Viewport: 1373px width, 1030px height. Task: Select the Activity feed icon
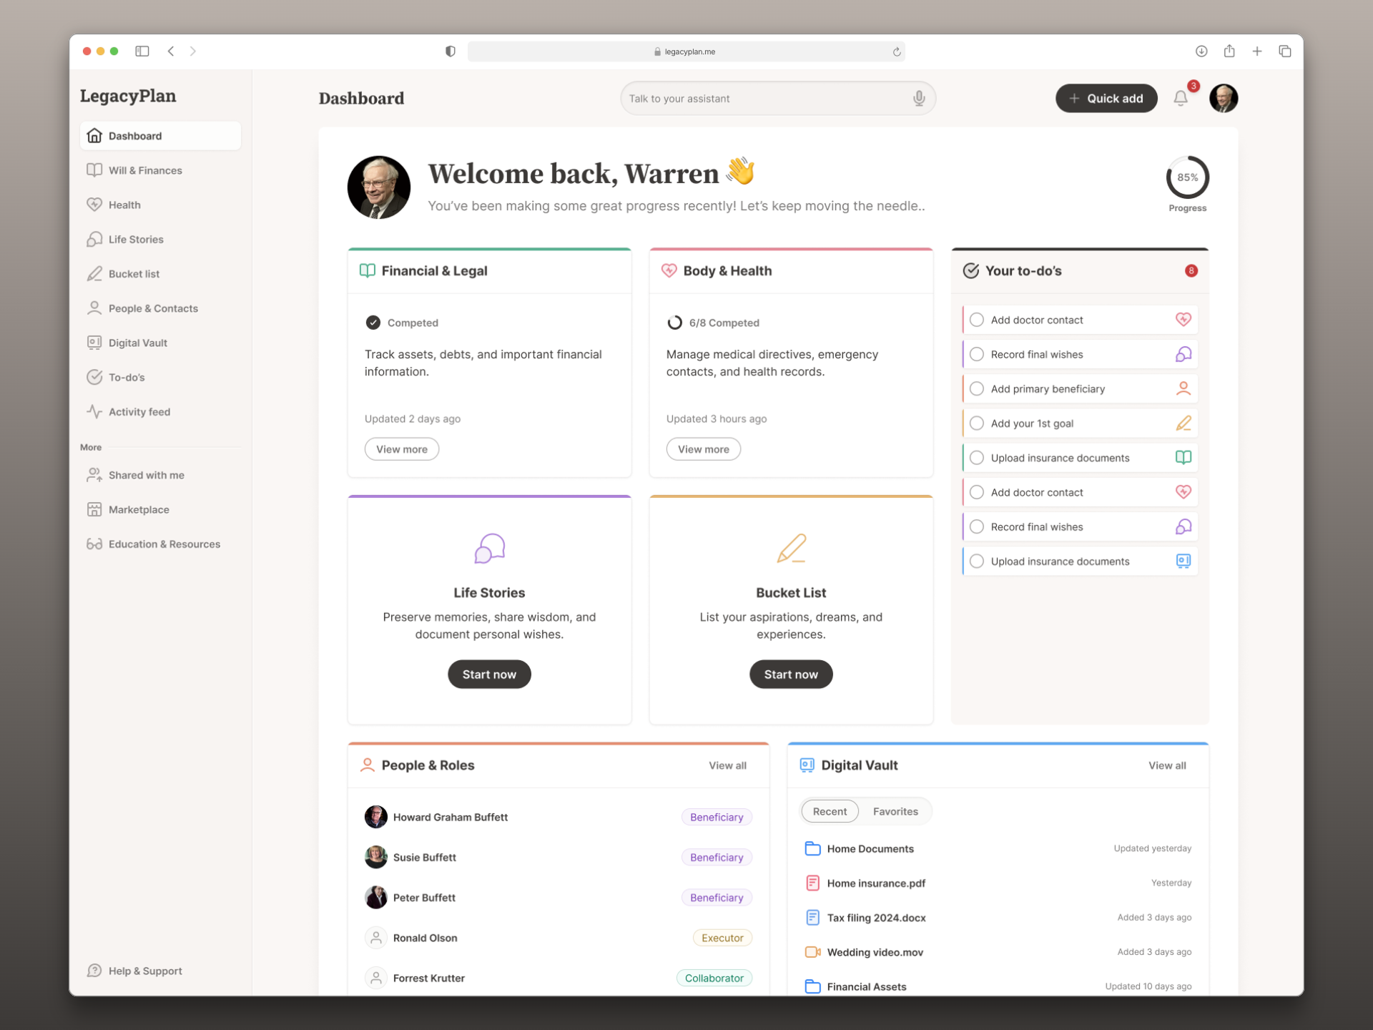click(95, 411)
